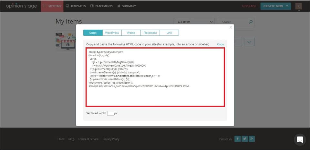The height and width of the screenshot is (150, 310).
Task: View the Summary section
Action: click(127, 6)
